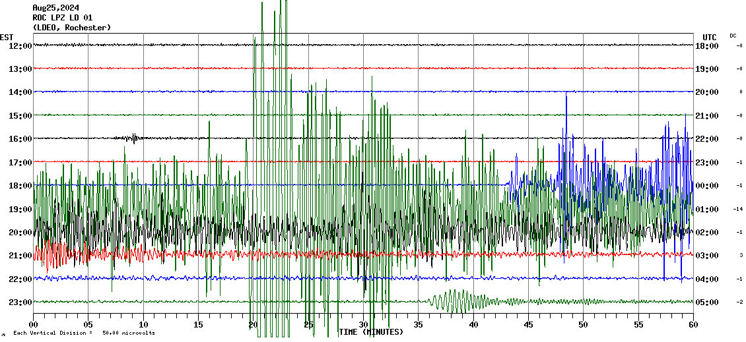This screenshot has height=342, width=746.
Task: Select the 18:00 EST label on left axis
Action: (x=20, y=186)
